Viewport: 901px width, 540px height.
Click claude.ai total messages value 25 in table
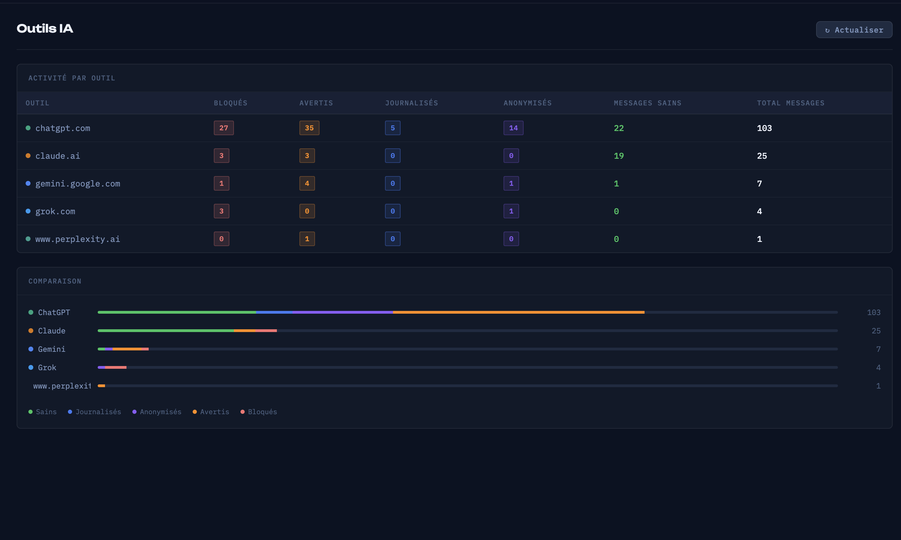(762, 156)
